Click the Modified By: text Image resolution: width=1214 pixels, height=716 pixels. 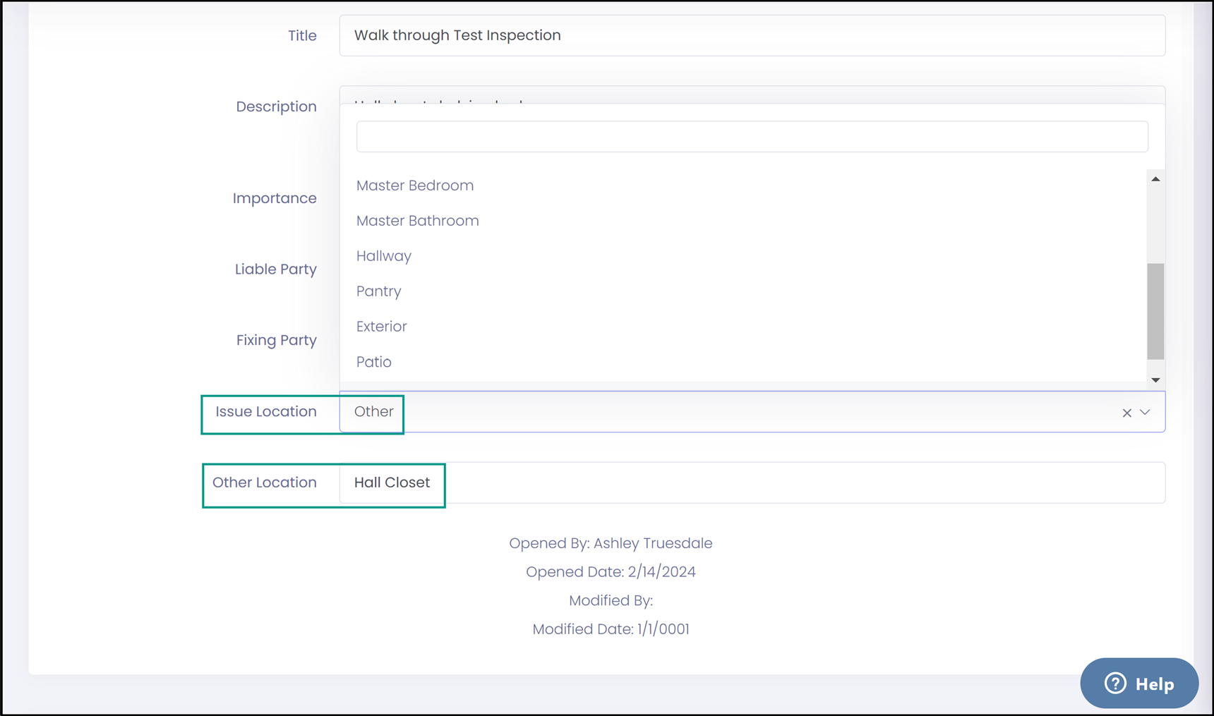coord(611,600)
